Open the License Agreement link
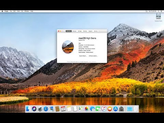This screenshot has width=164, height=123. coord(92,62)
